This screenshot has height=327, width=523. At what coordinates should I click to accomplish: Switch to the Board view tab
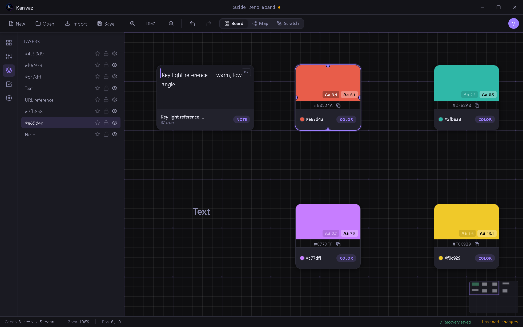pyautogui.click(x=234, y=23)
